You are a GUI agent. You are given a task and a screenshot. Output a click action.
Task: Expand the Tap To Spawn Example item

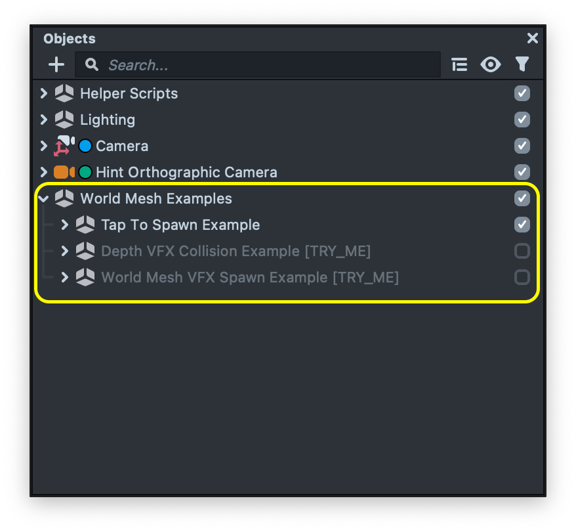[x=64, y=225]
